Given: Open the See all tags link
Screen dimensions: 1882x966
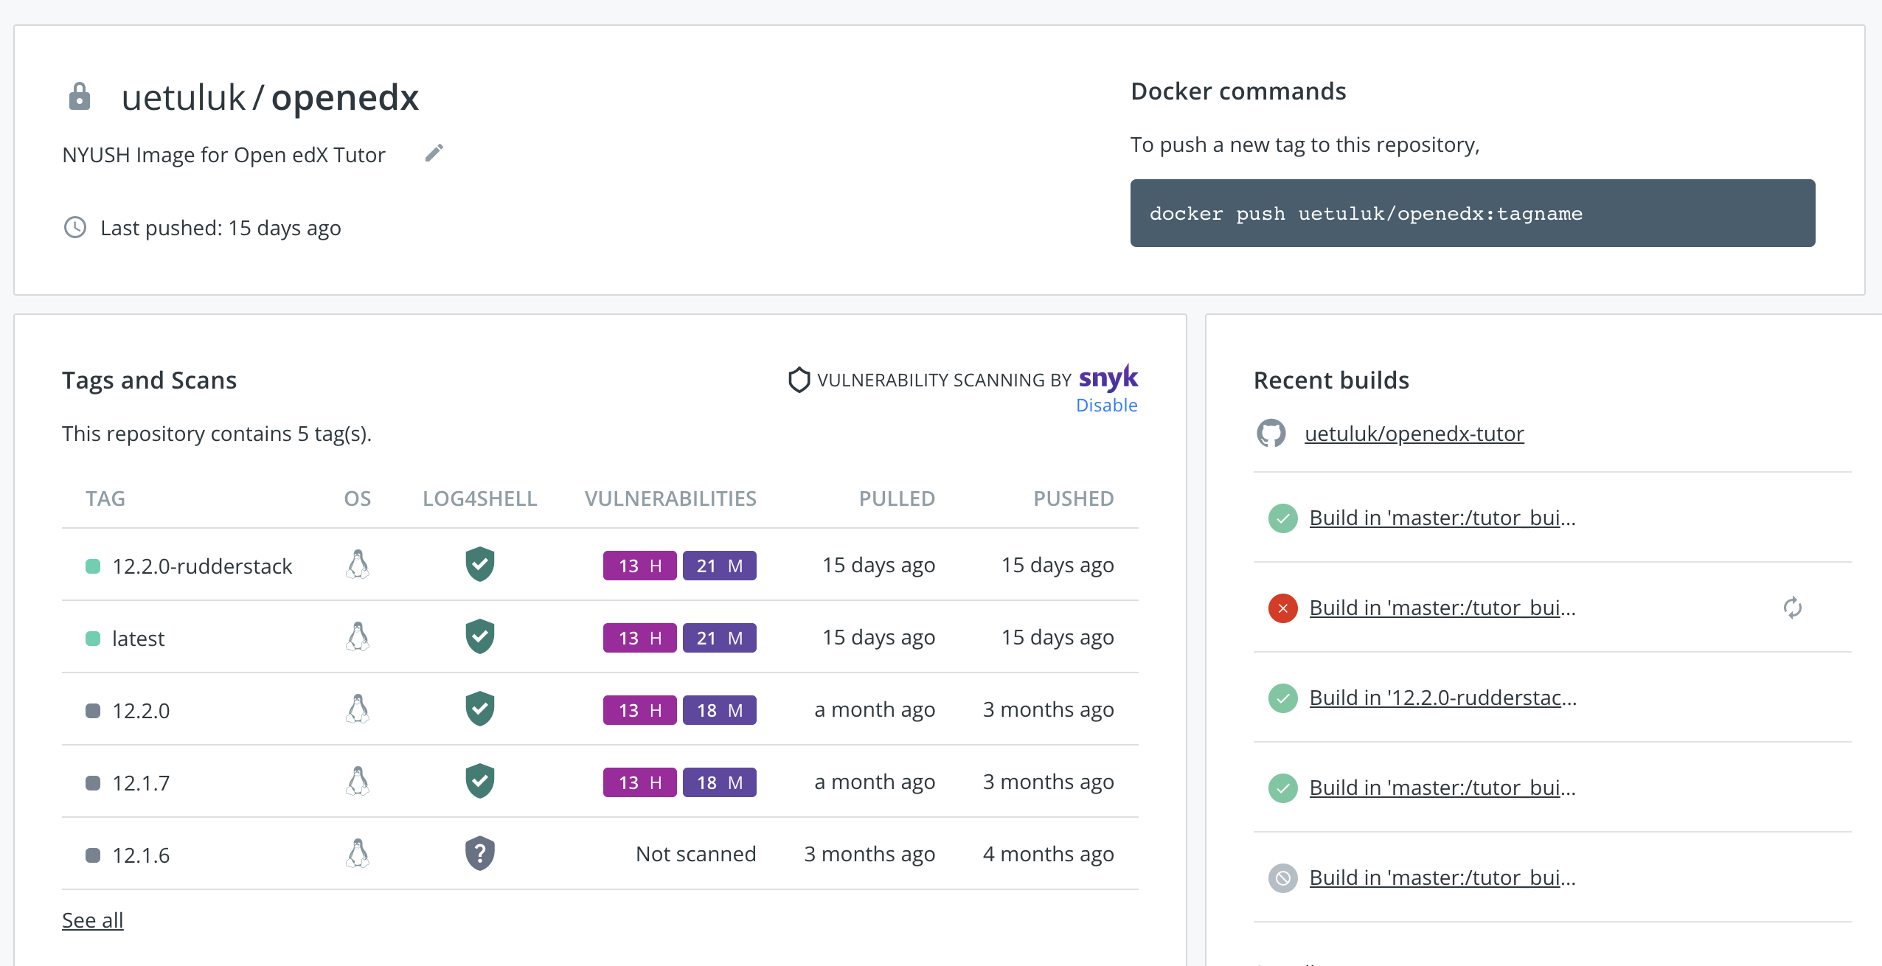Looking at the screenshot, I should pyautogui.click(x=93, y=920).
